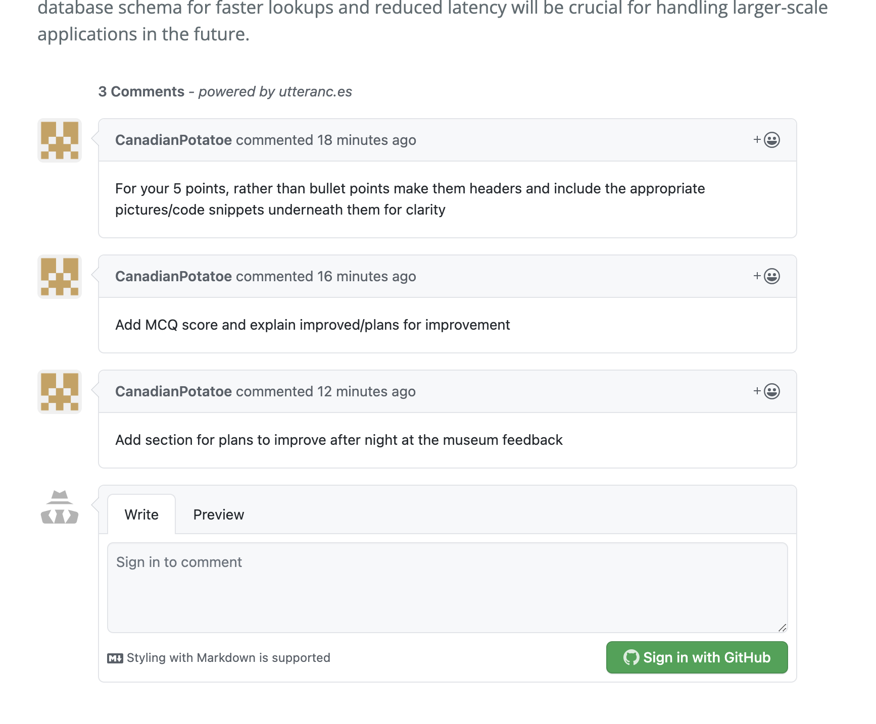Click Sign in with GitHub button
Screen dimensions: 876x724
pos(697,657)
